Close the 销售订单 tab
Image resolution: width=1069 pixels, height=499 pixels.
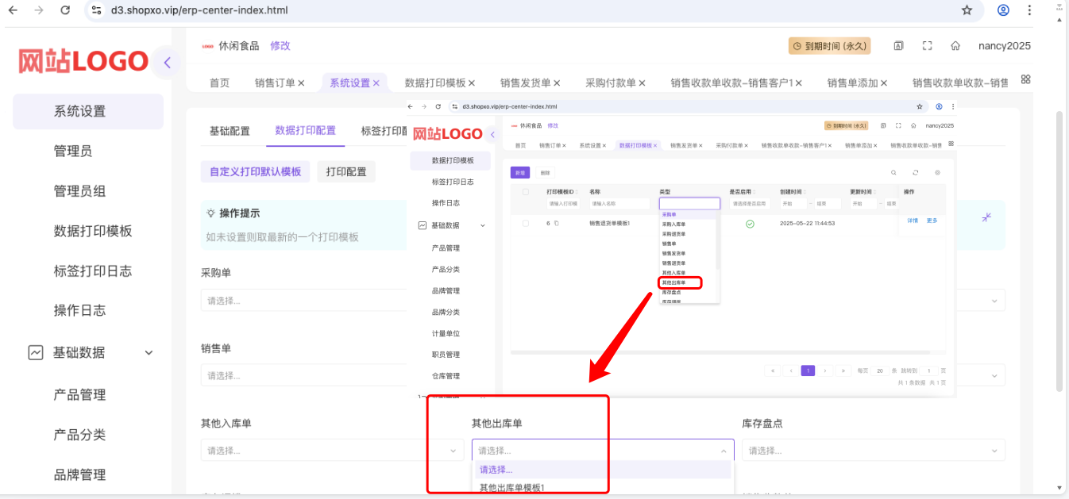pos(301,83)
